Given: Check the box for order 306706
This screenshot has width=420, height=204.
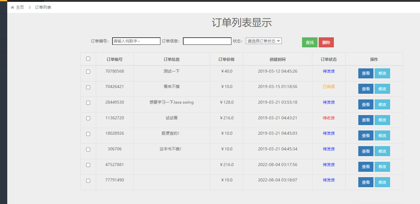Looking at the screenshot, I should pos(88,149).
